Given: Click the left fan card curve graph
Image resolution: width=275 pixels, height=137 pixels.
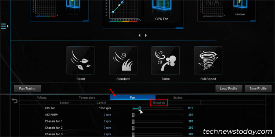Looking at the screenshot, I should point(45,8).
